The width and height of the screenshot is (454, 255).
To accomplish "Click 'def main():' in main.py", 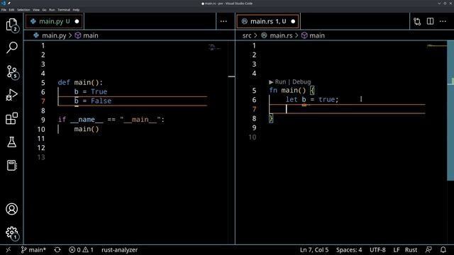I will point(80,82).
